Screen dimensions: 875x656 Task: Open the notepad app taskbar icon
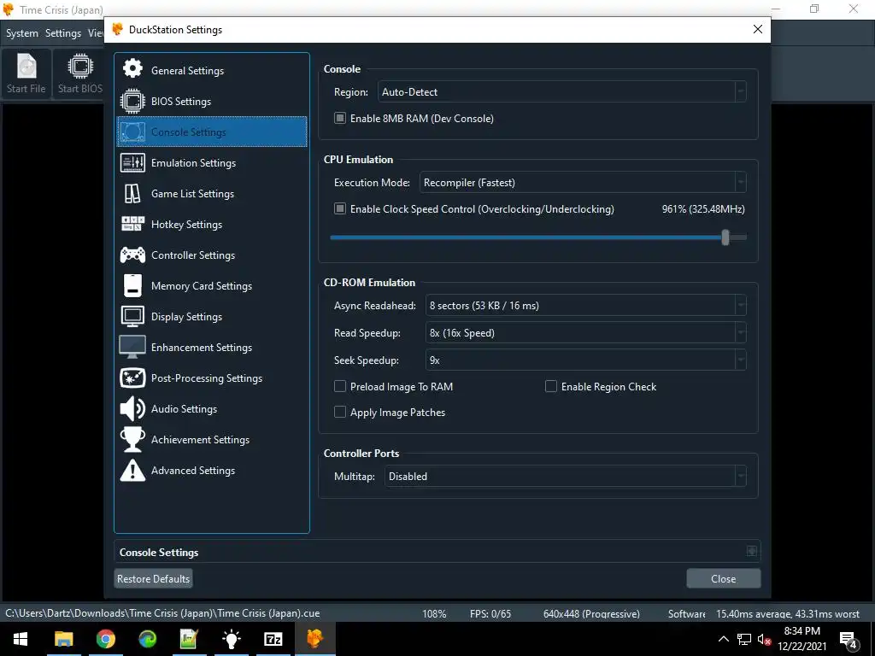point(189,639)
